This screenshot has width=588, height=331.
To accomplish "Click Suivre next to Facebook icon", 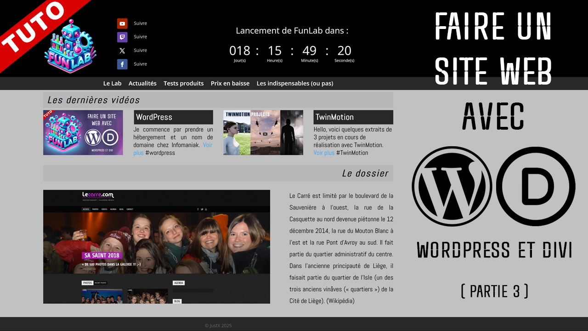I will 141,64.
